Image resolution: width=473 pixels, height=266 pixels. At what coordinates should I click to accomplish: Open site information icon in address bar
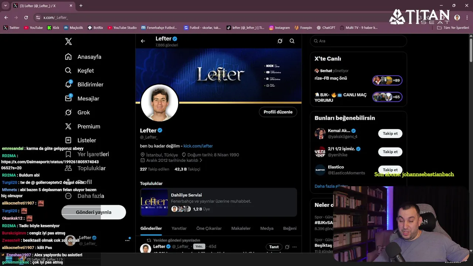pyautogui.click(x=38, y=17)
